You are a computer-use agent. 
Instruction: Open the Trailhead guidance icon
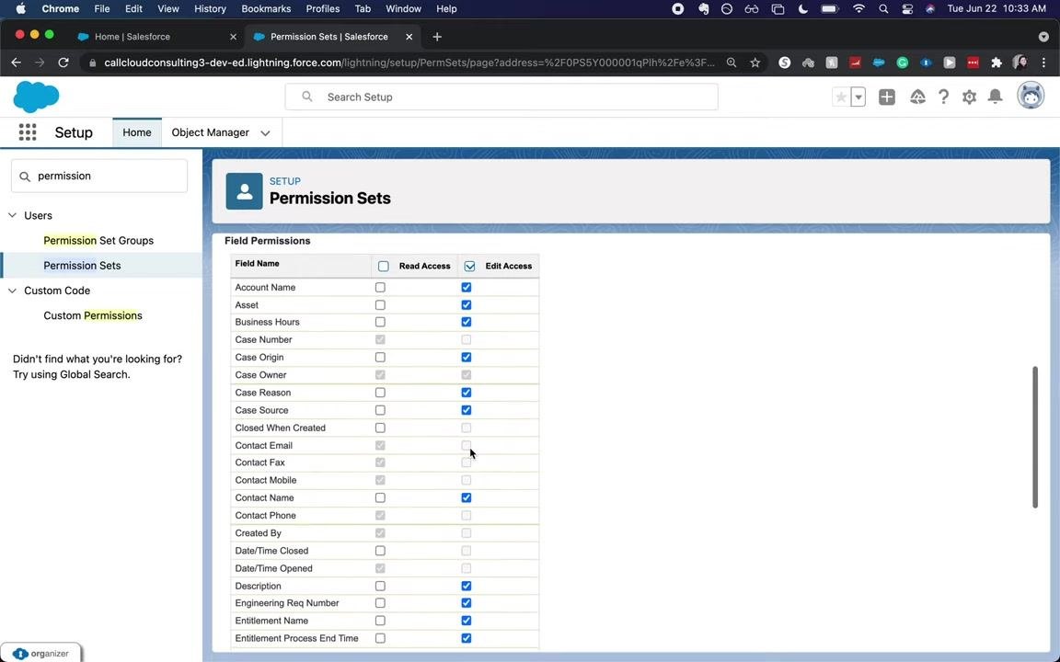tap(917, 97)
